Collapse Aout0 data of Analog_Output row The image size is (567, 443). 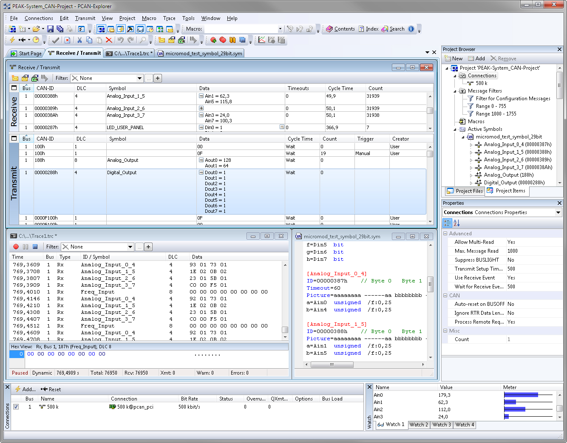[201, 160]
